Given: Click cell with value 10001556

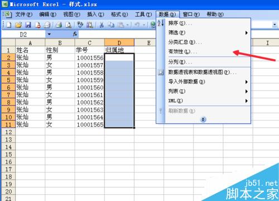Looking at the screenshot, I should (90, 58).
